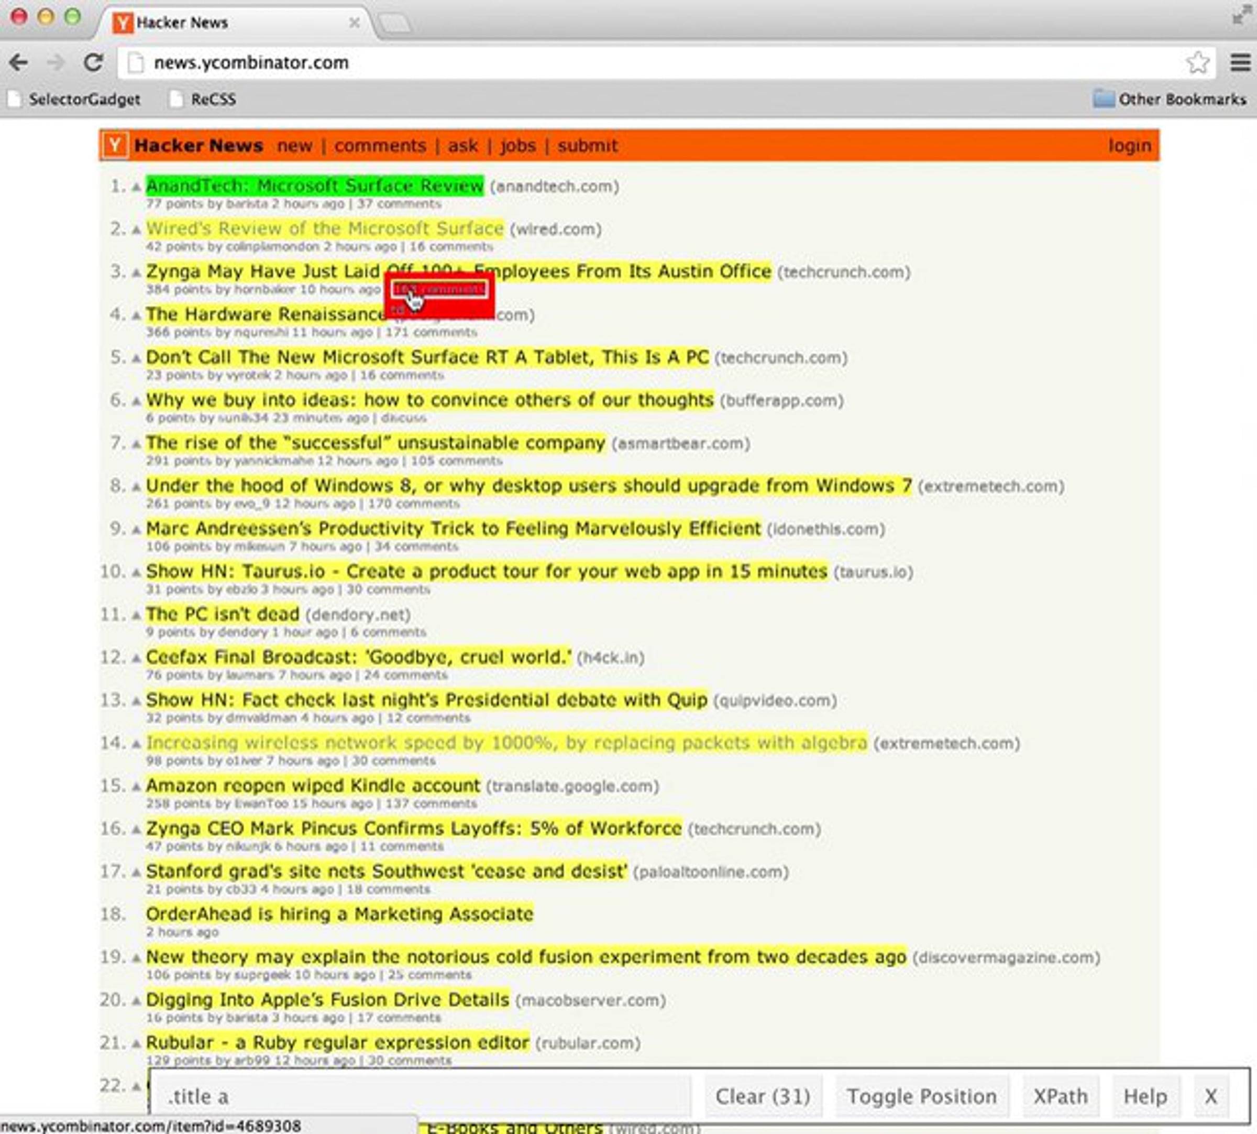The height and width of the screenshot is (1134, 1257).
Task: Open '170 comments' under the Windows 8 story
Action: (414, 504)
